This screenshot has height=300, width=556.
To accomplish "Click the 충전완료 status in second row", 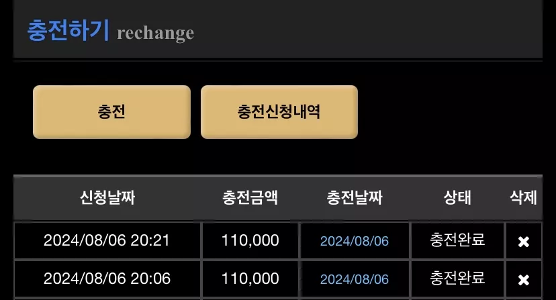I will (x=457, y=278).
